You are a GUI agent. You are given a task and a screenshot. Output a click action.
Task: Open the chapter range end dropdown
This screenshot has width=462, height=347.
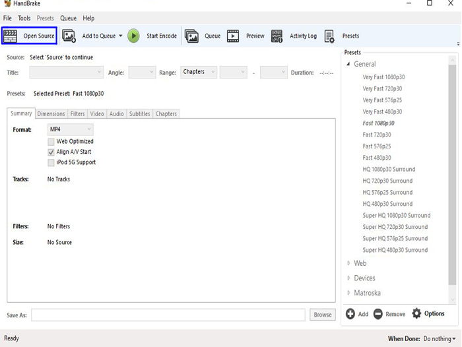click(273, 72)
